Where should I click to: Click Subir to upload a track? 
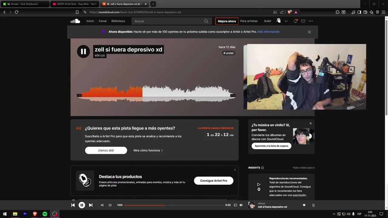pos(268,21)
